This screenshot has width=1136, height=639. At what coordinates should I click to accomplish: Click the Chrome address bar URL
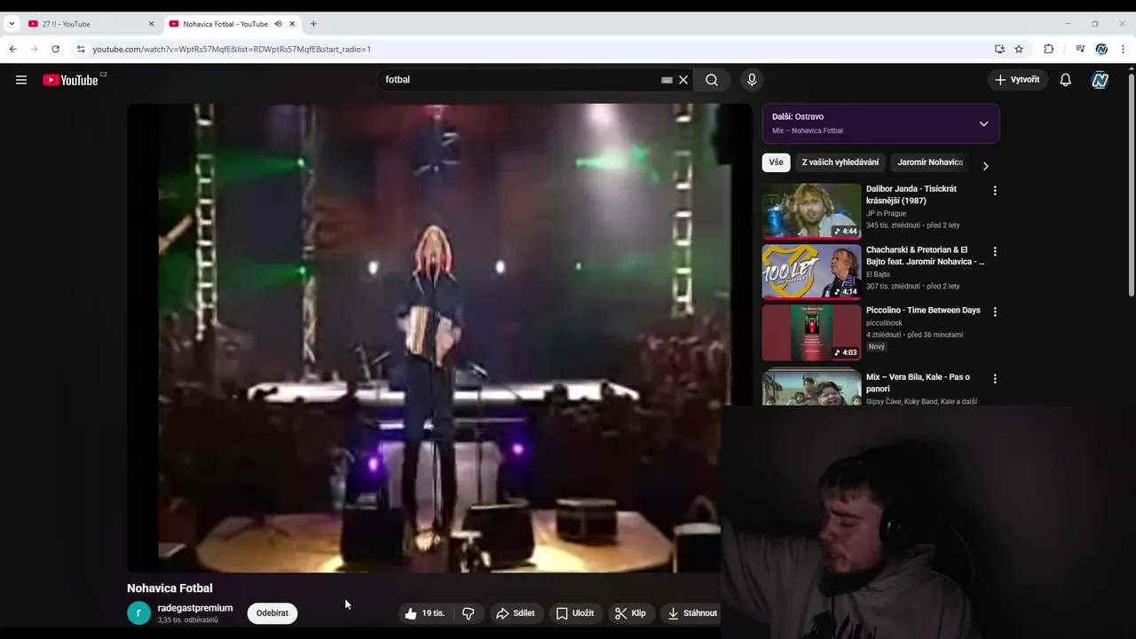tap(232, 49)
